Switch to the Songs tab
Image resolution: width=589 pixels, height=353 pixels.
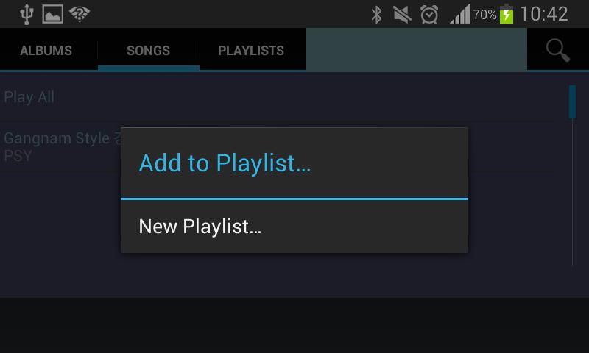(x=149, y=50)
